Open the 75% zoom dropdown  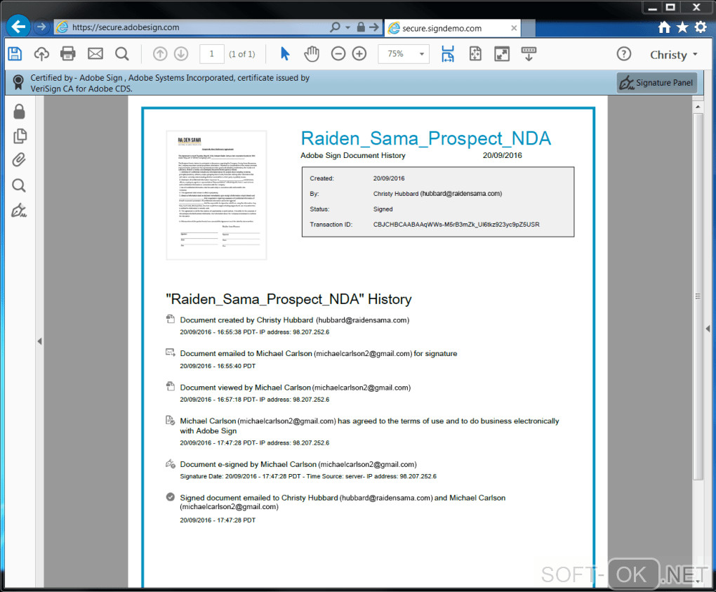[x=404, y=54]
